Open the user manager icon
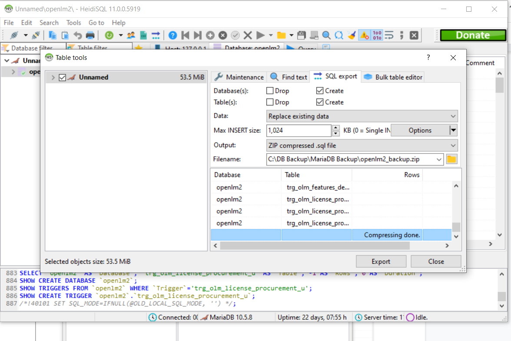Screen dimensions: 511x341 [x=131, y=35]
